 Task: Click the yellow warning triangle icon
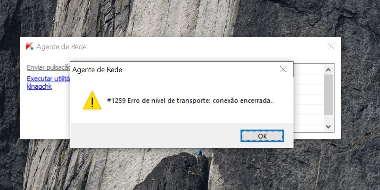92,100
